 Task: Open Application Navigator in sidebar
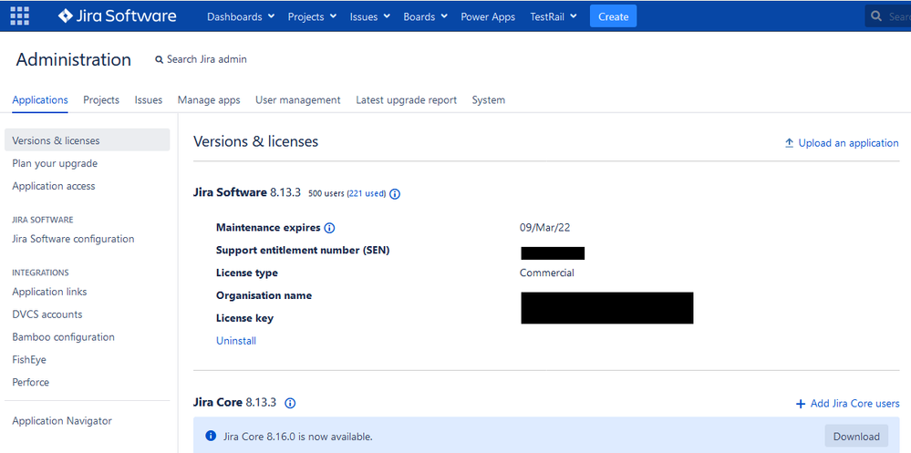[x=62, y=421]
